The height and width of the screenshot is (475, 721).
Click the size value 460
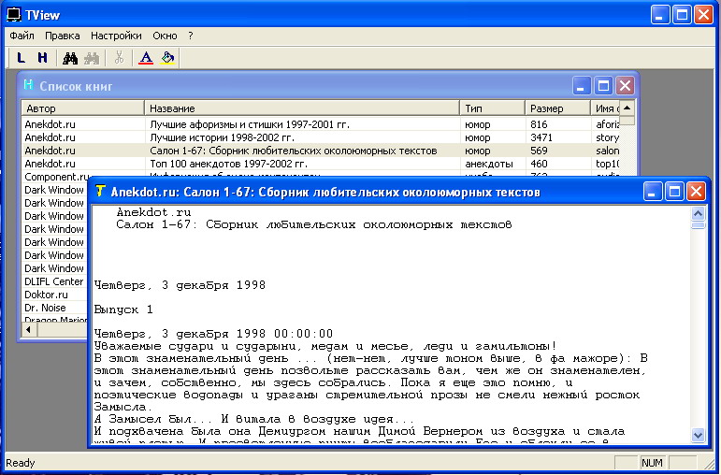[539, 164]
